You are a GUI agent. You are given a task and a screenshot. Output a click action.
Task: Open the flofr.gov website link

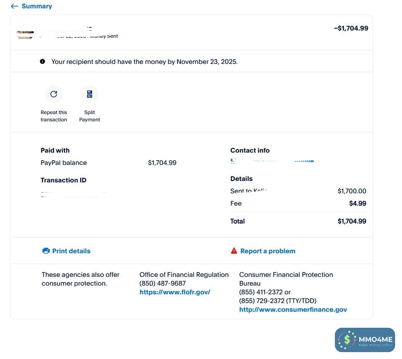(x=175, y=292)
